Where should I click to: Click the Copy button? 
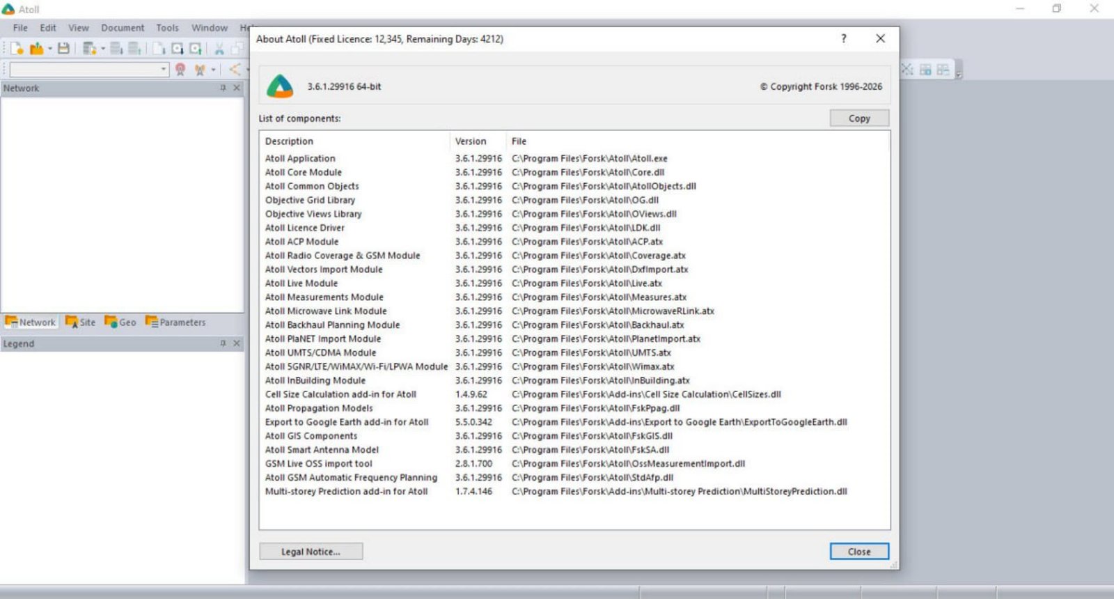tap(859, 118)
